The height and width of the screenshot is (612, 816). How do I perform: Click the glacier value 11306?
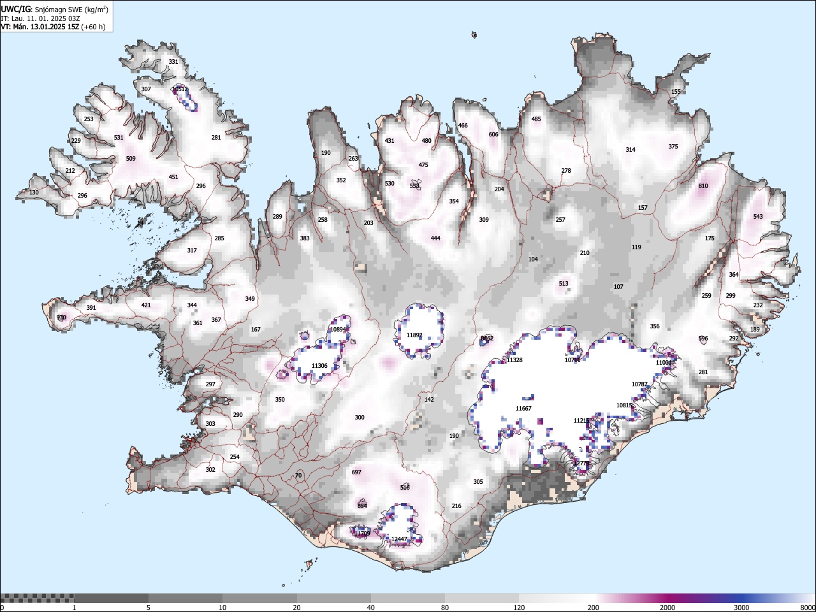(319, 366)
